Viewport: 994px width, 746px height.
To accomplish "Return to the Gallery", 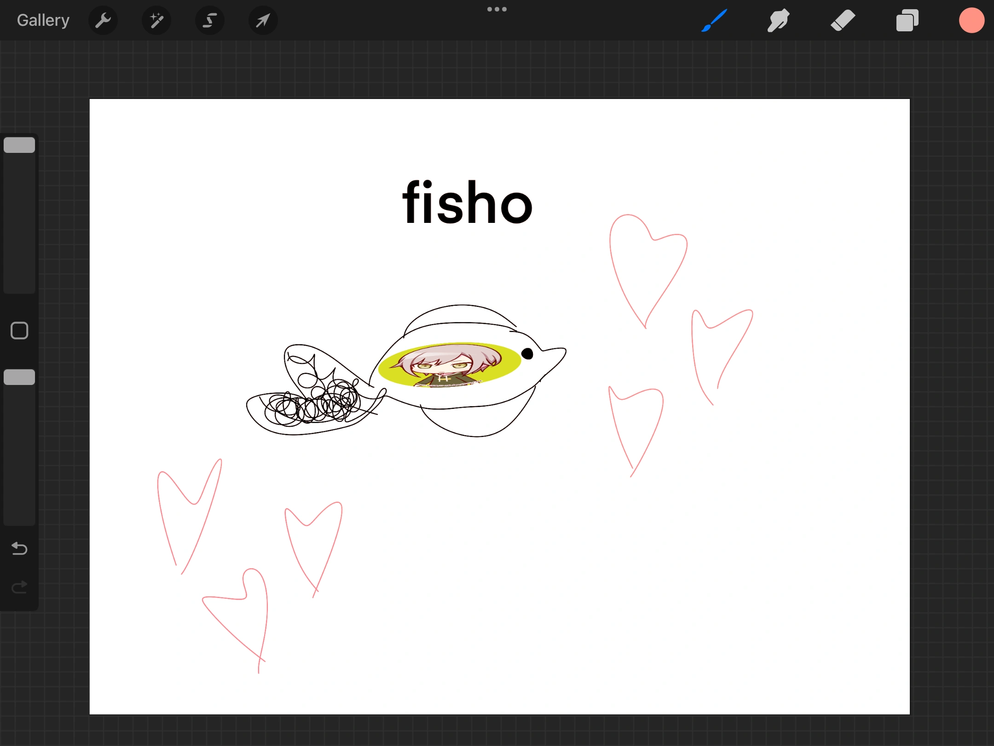I will coord(42,20).
